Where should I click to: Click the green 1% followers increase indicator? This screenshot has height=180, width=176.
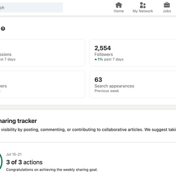click(99, 59)
